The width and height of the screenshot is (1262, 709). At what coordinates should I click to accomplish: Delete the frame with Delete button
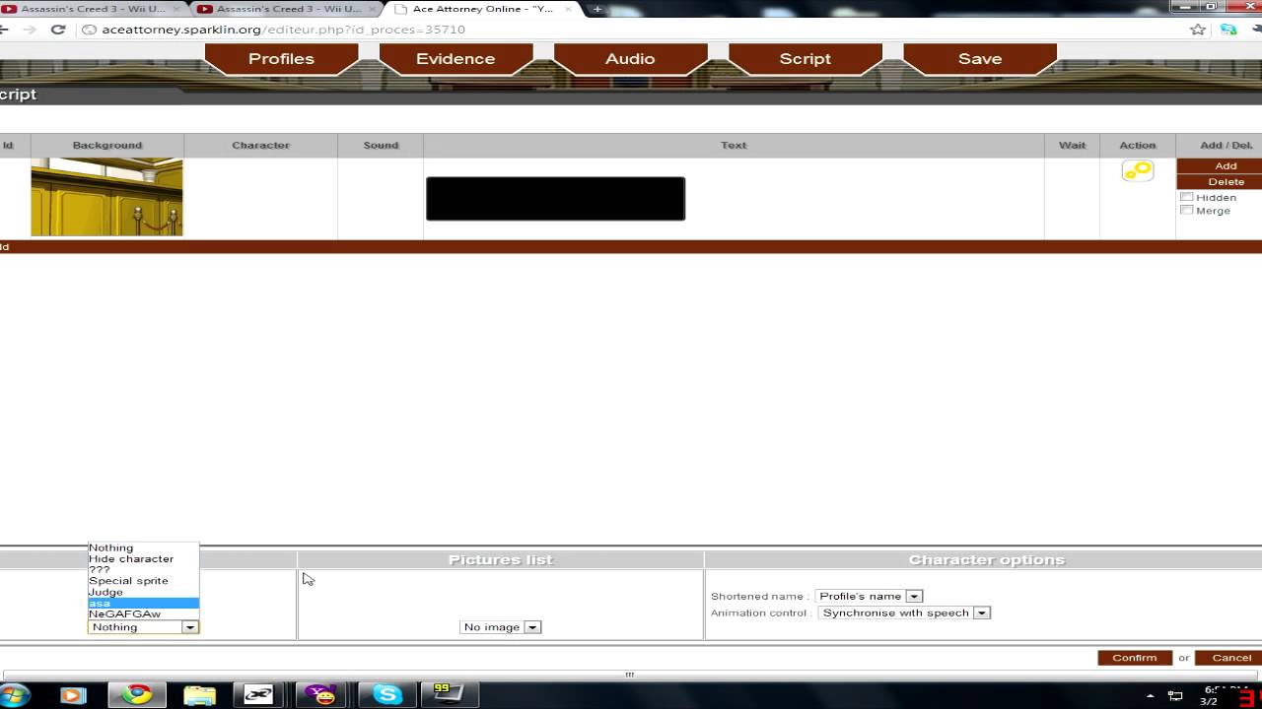click(x=1226, y=182)
